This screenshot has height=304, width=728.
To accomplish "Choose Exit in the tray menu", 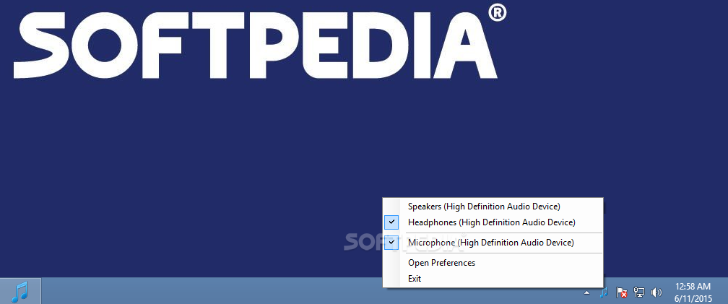I will pos(493,279).
